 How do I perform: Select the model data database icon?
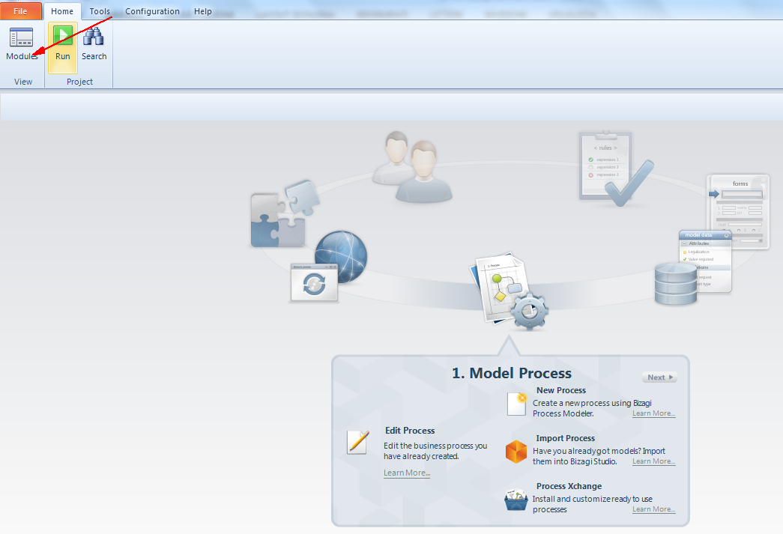click(x=693, y=268)
